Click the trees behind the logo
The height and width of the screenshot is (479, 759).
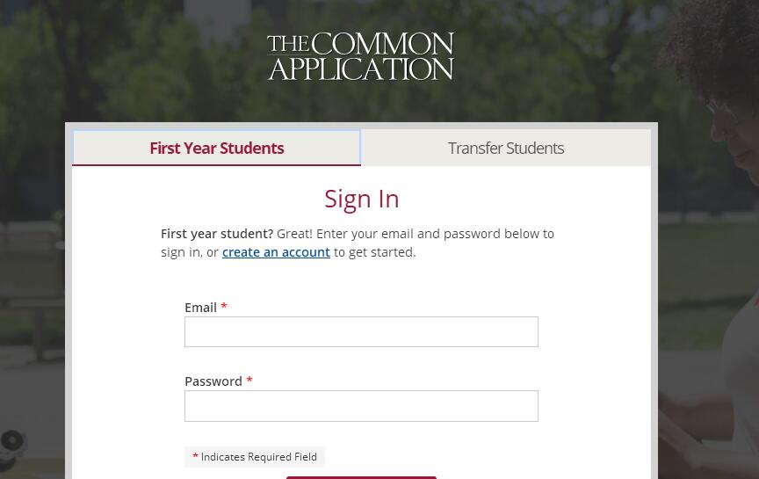point(158,53)
